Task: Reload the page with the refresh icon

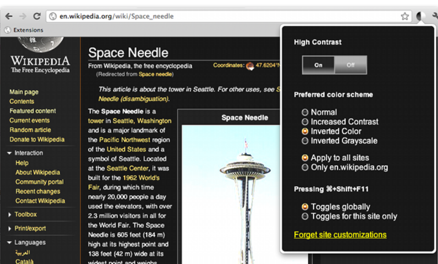Action: 37,16
